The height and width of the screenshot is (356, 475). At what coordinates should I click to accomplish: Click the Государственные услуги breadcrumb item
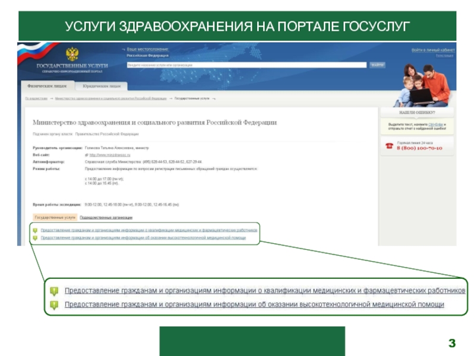[192, 98]
